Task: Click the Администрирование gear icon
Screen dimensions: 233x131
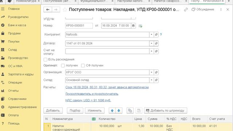Action: pyautogui.click(x=3, y=107)
